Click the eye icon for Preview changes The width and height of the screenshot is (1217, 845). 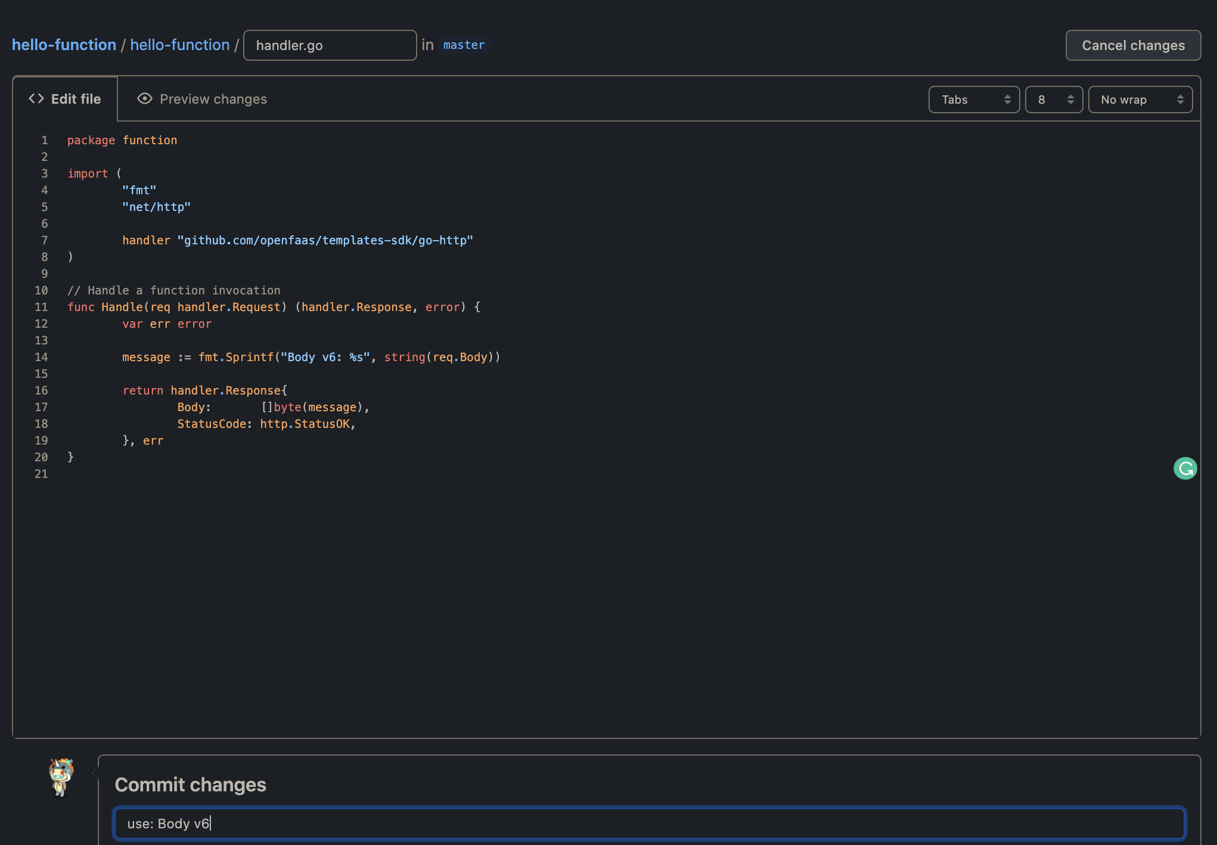144,99
